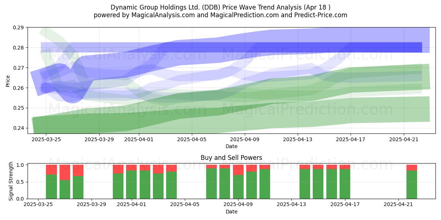
Task: Select the 0.25 price axis tick
Action: point(19,108)
